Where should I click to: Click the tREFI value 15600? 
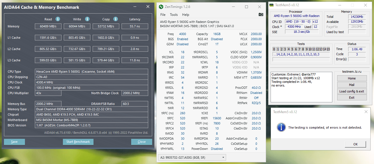click(x=217, y=118)
